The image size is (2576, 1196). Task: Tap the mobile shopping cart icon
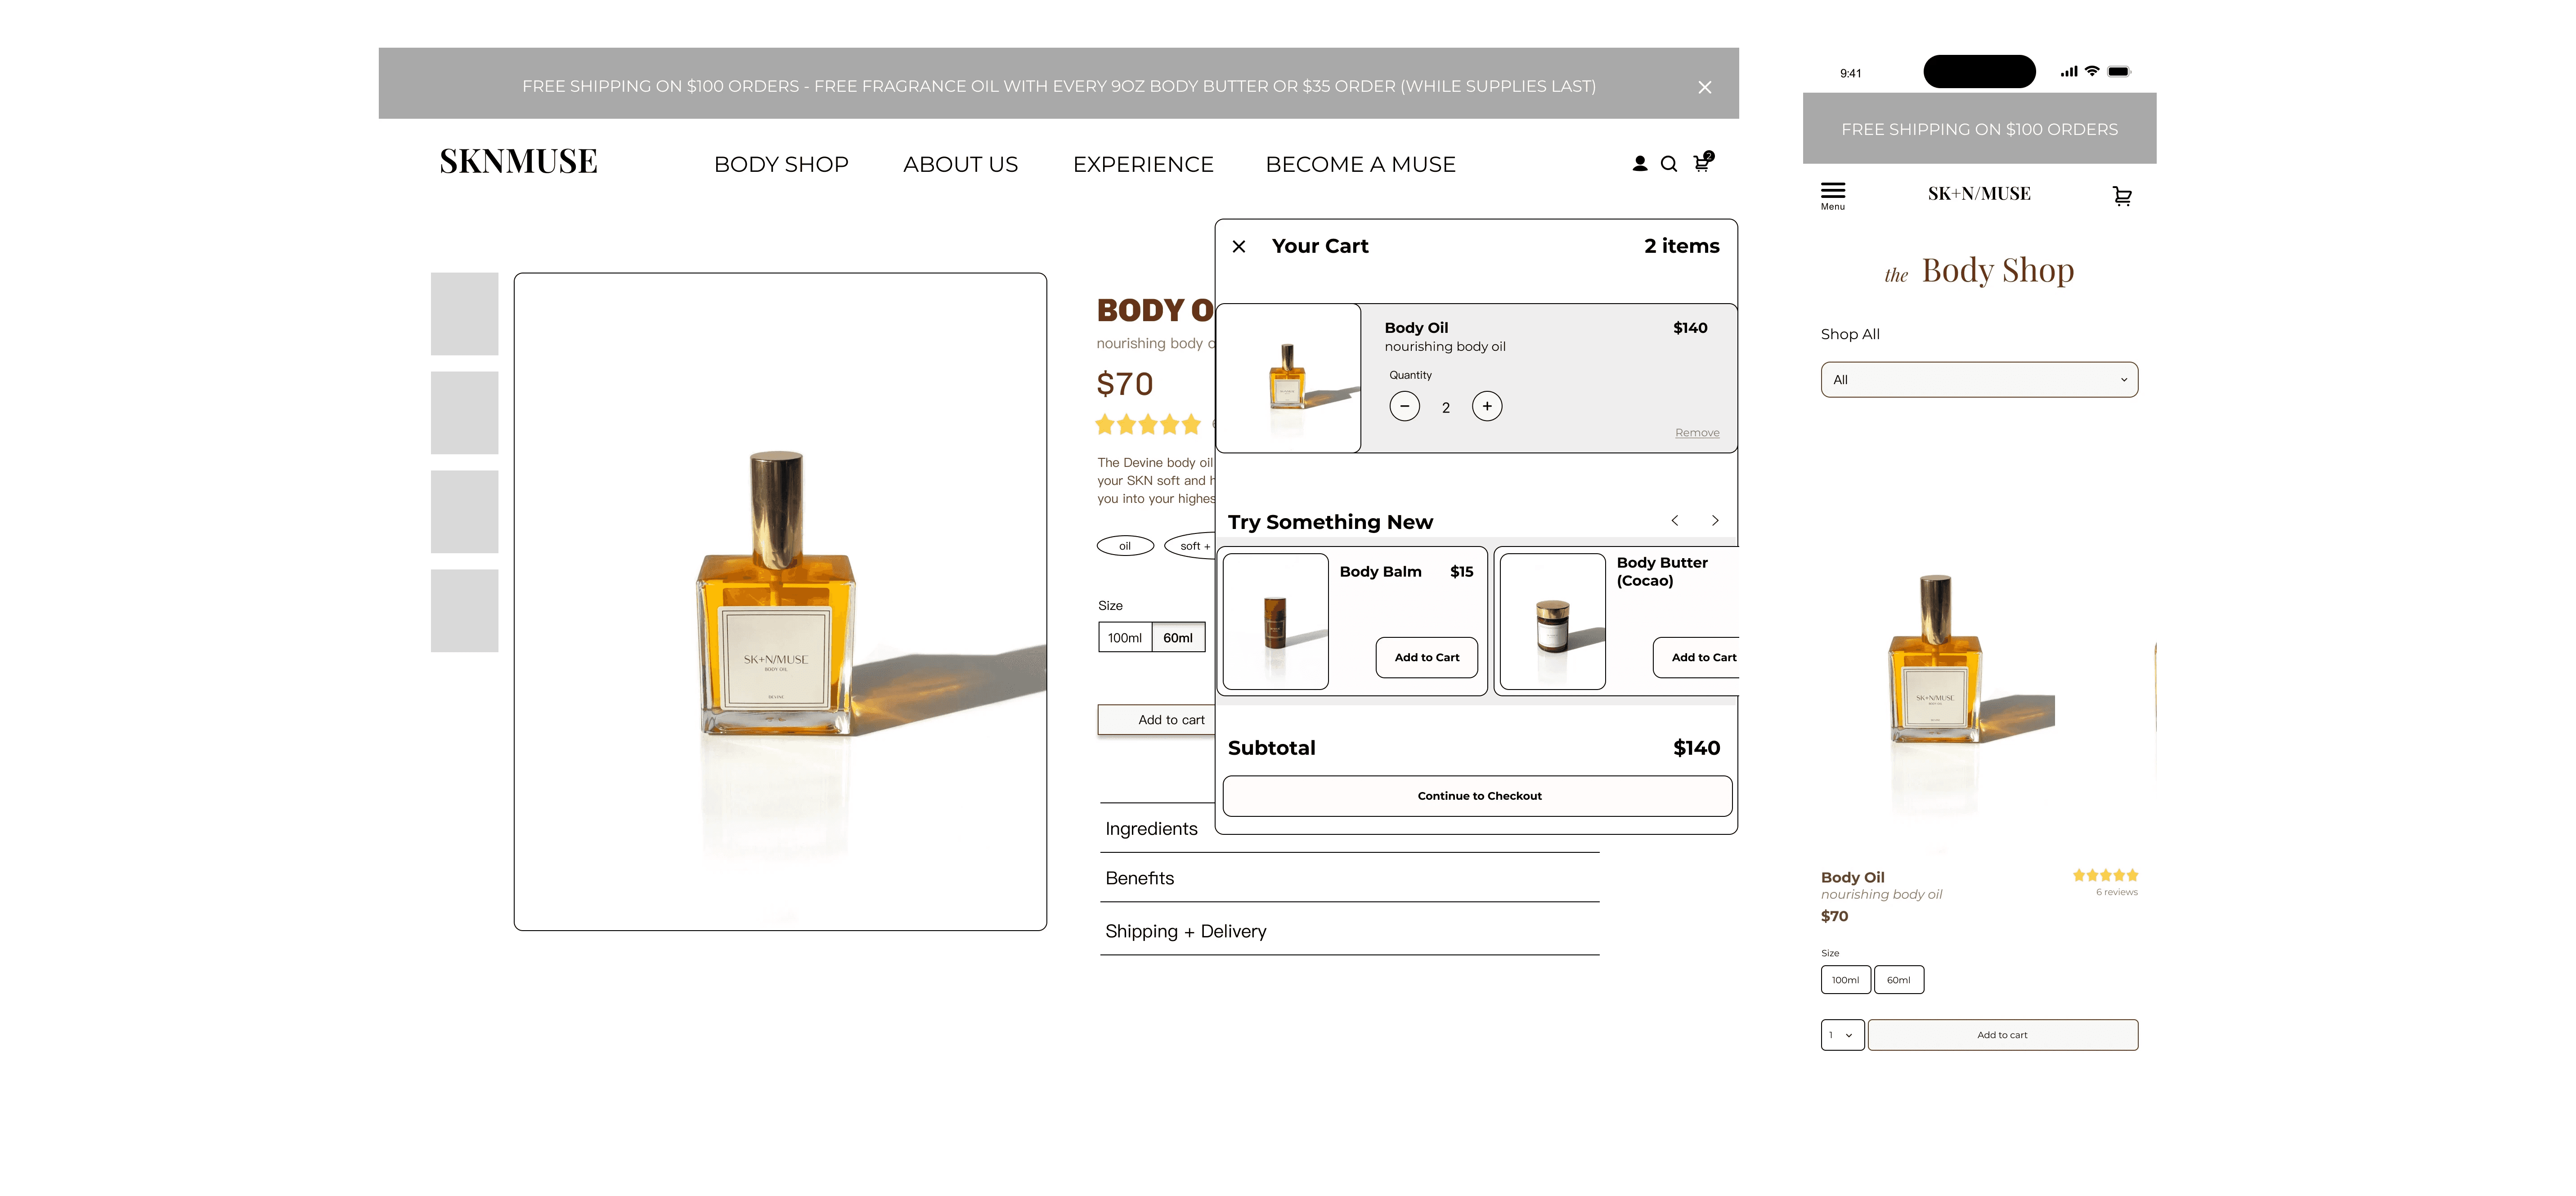click(2121, 196)
